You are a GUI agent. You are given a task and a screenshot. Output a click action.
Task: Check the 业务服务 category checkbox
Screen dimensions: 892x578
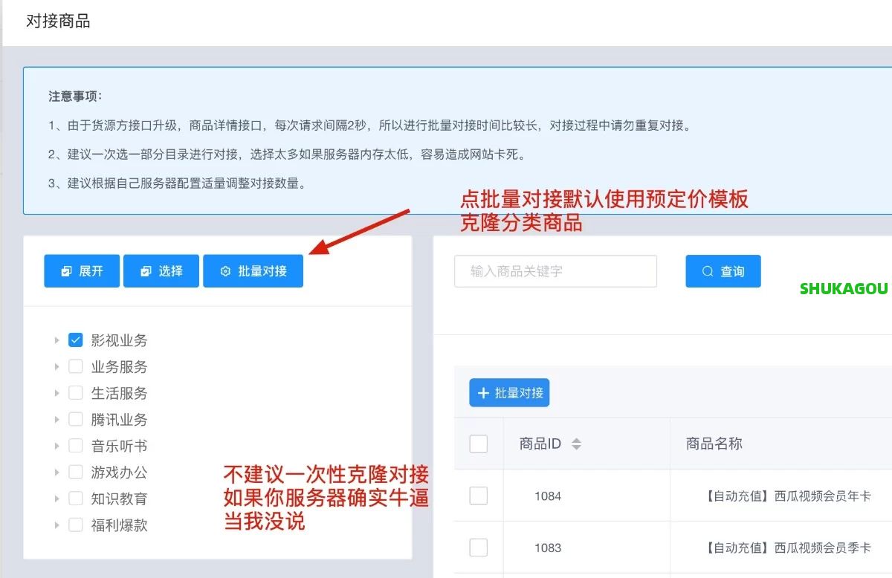tap(75, 366)
